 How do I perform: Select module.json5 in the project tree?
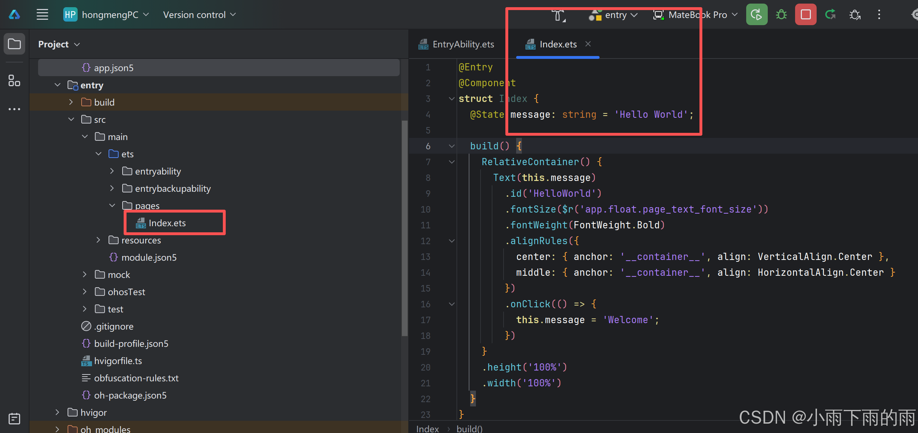click(x=149, y=257)
